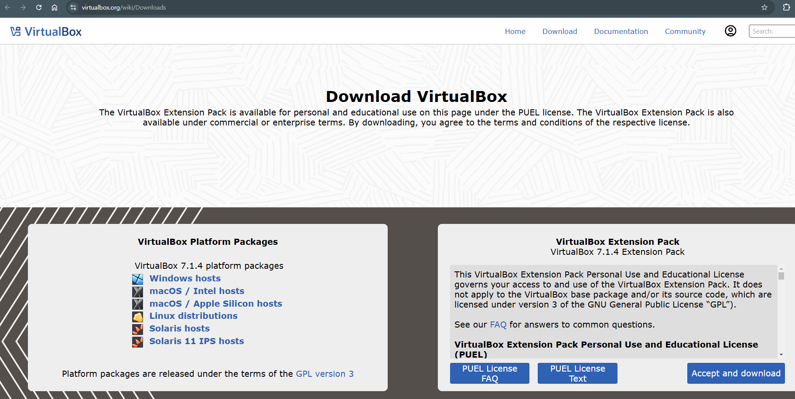Open the Download menu item
The image size is (795, 399).
click(560, 31)
